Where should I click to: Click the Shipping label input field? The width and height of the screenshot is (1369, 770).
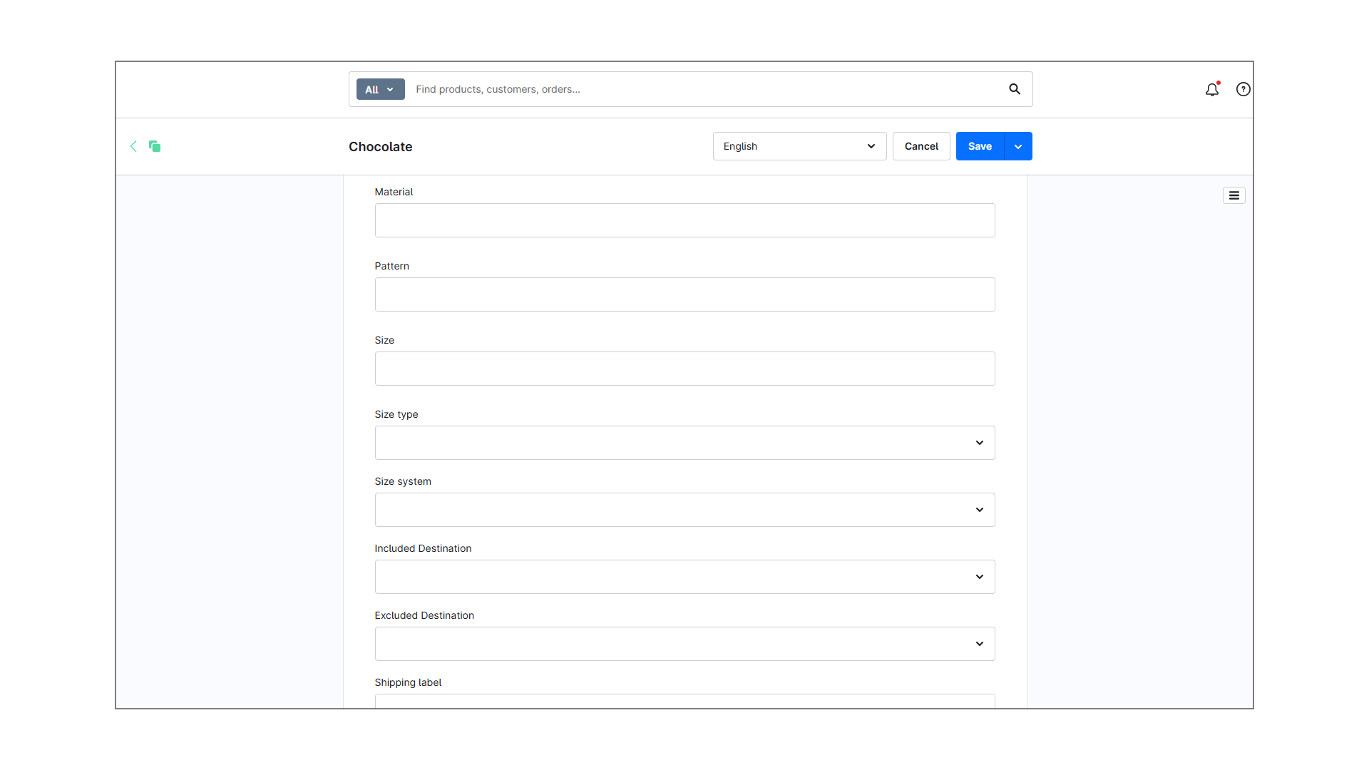pyautogui.click(x=684, y=702)
